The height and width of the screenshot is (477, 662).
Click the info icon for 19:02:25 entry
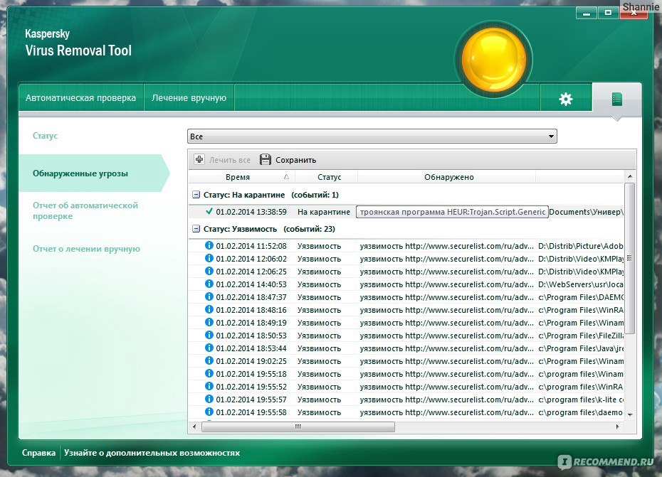209,360
